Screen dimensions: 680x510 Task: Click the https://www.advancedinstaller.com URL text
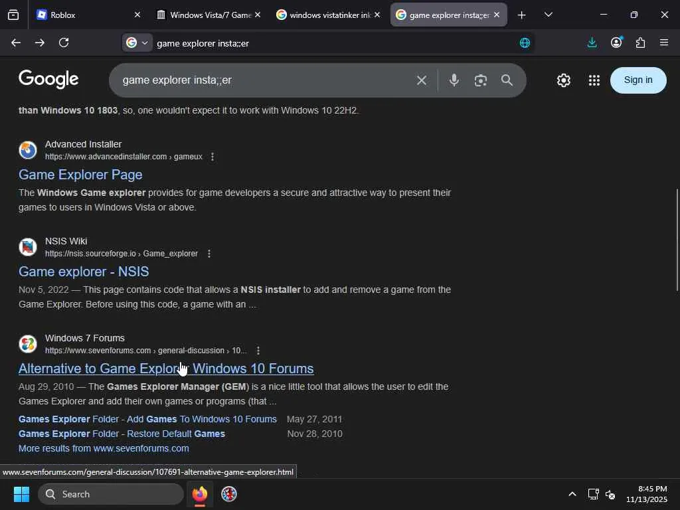pos(106,157)
